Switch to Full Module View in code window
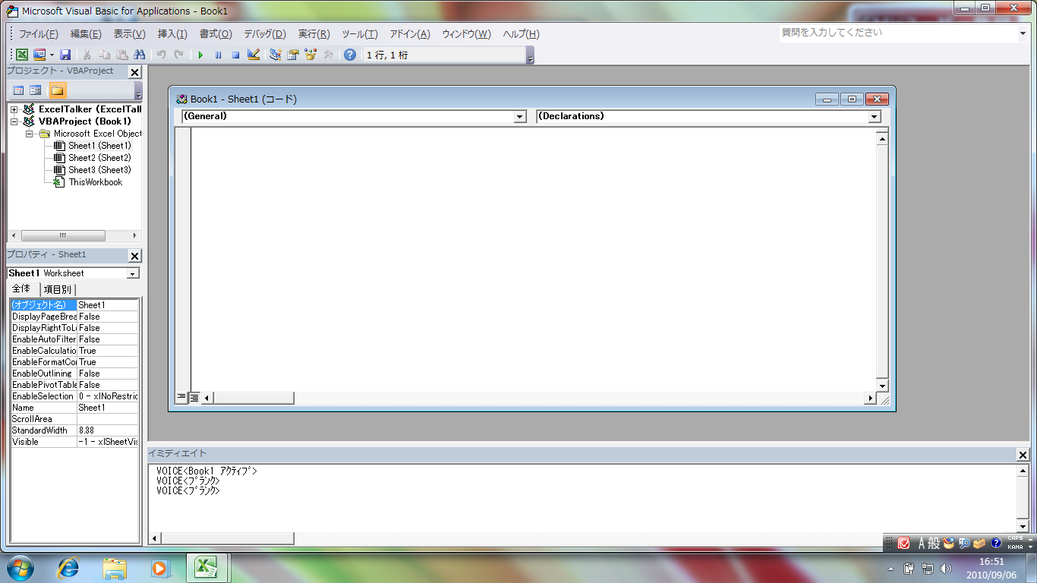The height and width of the screenshot is (583, 1037). pos(194,397)
